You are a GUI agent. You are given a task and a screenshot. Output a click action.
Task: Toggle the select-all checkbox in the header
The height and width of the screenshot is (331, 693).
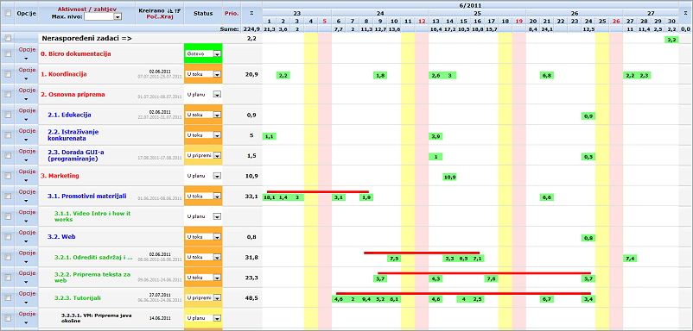point(7,13)
